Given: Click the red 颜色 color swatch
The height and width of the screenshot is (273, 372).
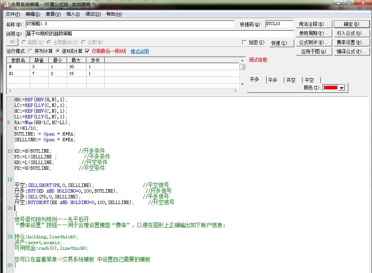Looking at the screenshot, I should click(x=330, y=88).
